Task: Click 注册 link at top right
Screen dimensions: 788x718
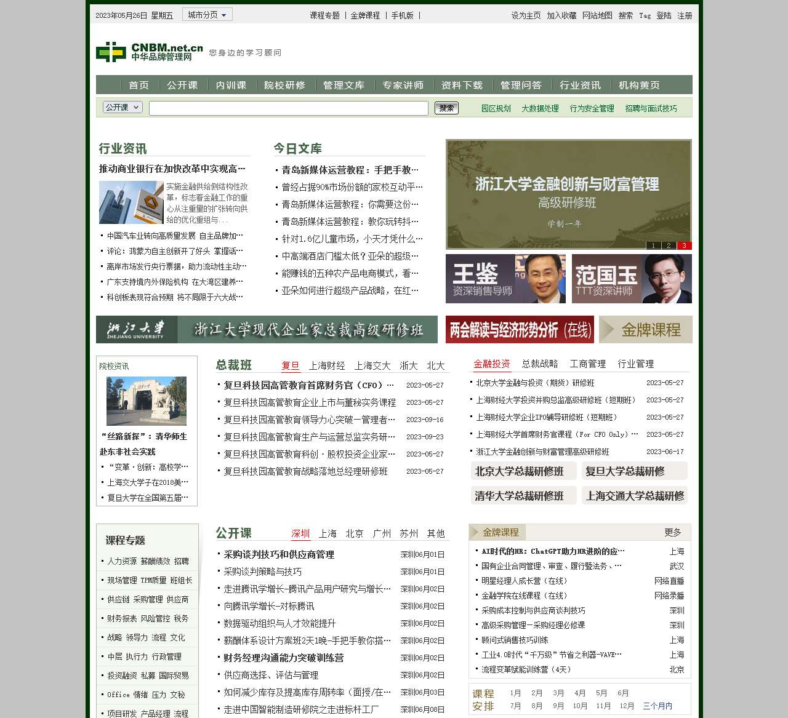Action: click(x=685, y=15)
